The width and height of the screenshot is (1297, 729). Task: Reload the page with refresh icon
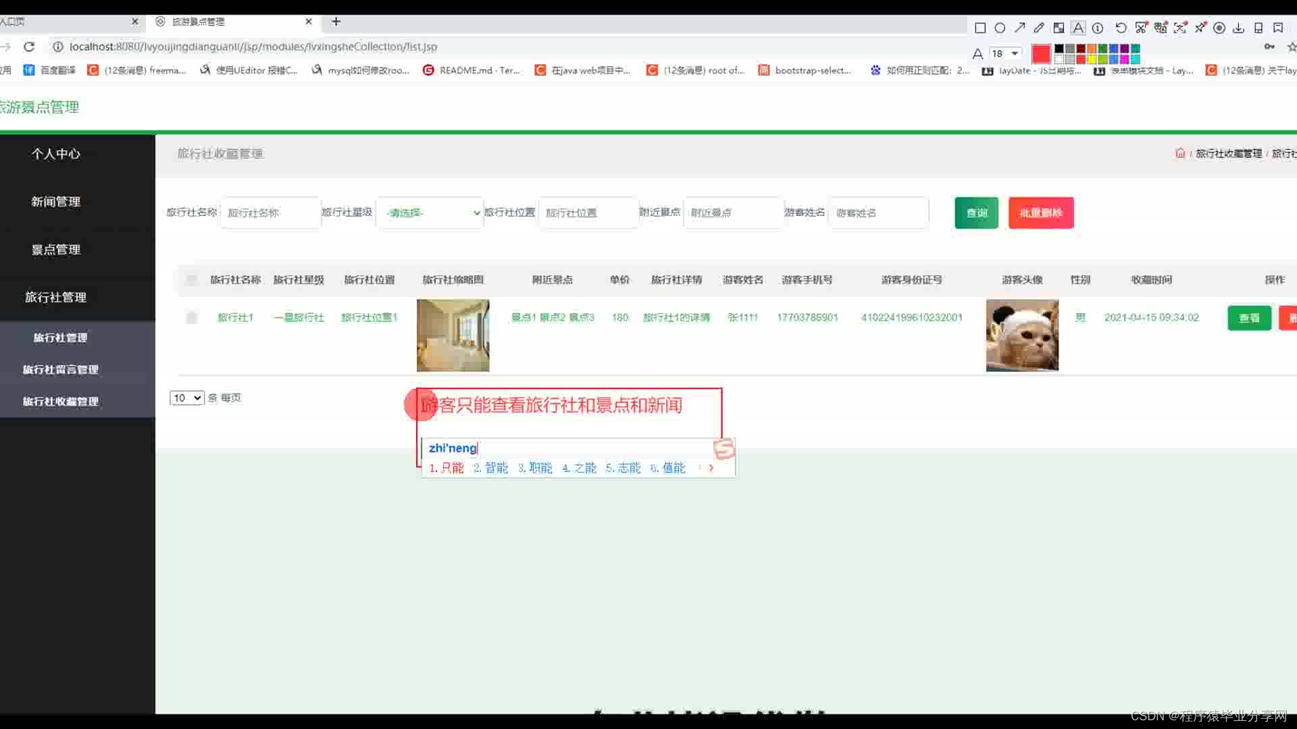coord(29,47)
